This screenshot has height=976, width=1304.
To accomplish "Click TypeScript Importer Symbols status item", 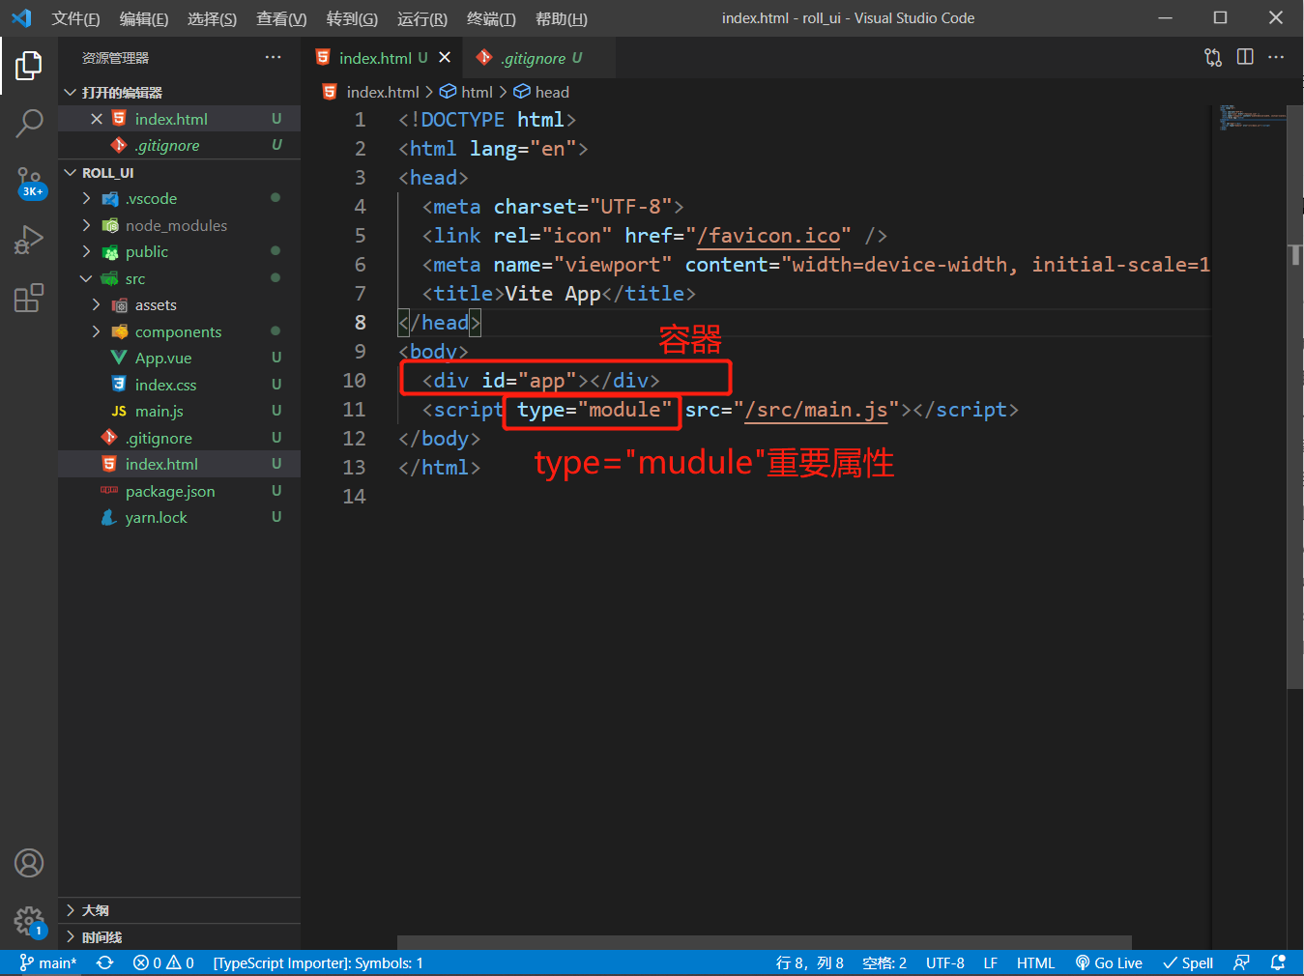I will pyautogui.click(x=318, y=962).
